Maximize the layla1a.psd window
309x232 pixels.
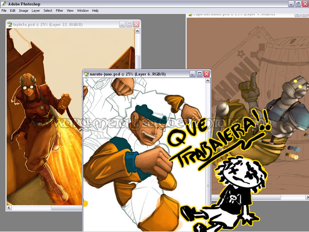129,24
